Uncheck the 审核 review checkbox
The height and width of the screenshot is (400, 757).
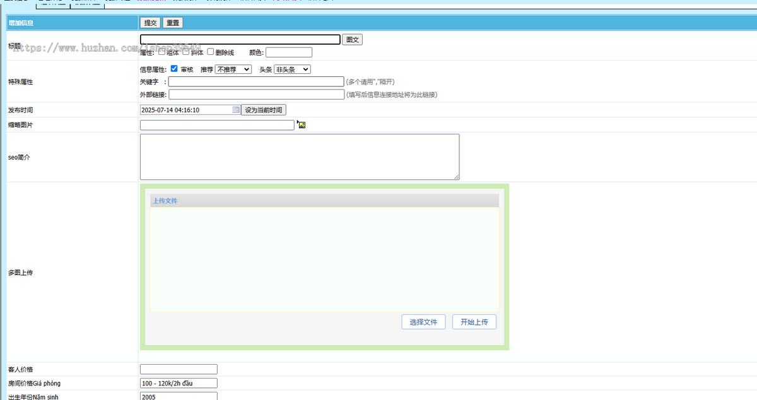(174, 69)
